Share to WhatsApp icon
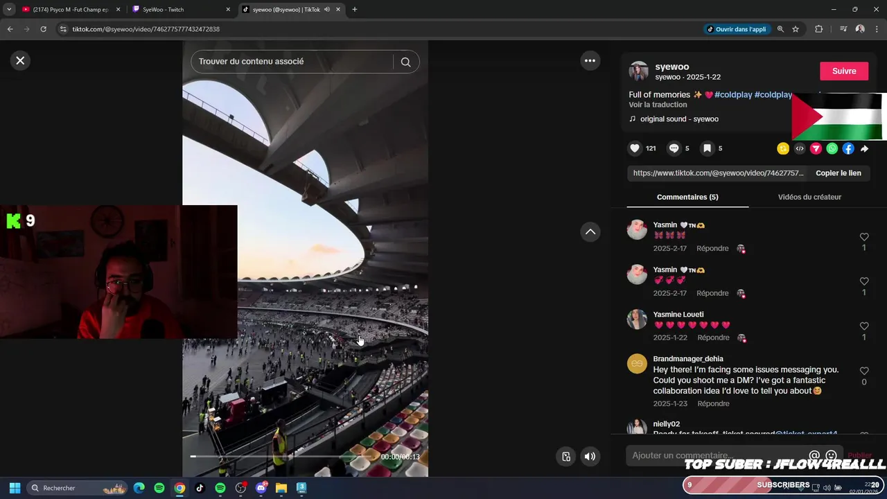Viewport: 887px width, 499px height. point(832,148)
